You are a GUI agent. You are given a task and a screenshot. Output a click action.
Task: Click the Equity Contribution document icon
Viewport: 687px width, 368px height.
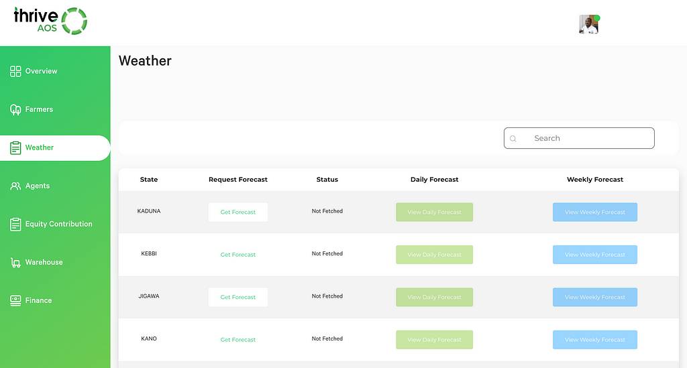tap(15, 224)
